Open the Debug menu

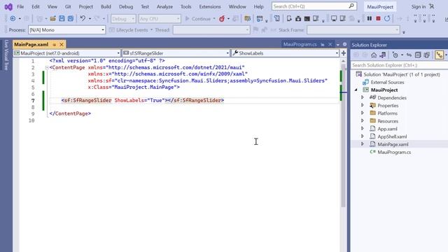coord(126,6)
